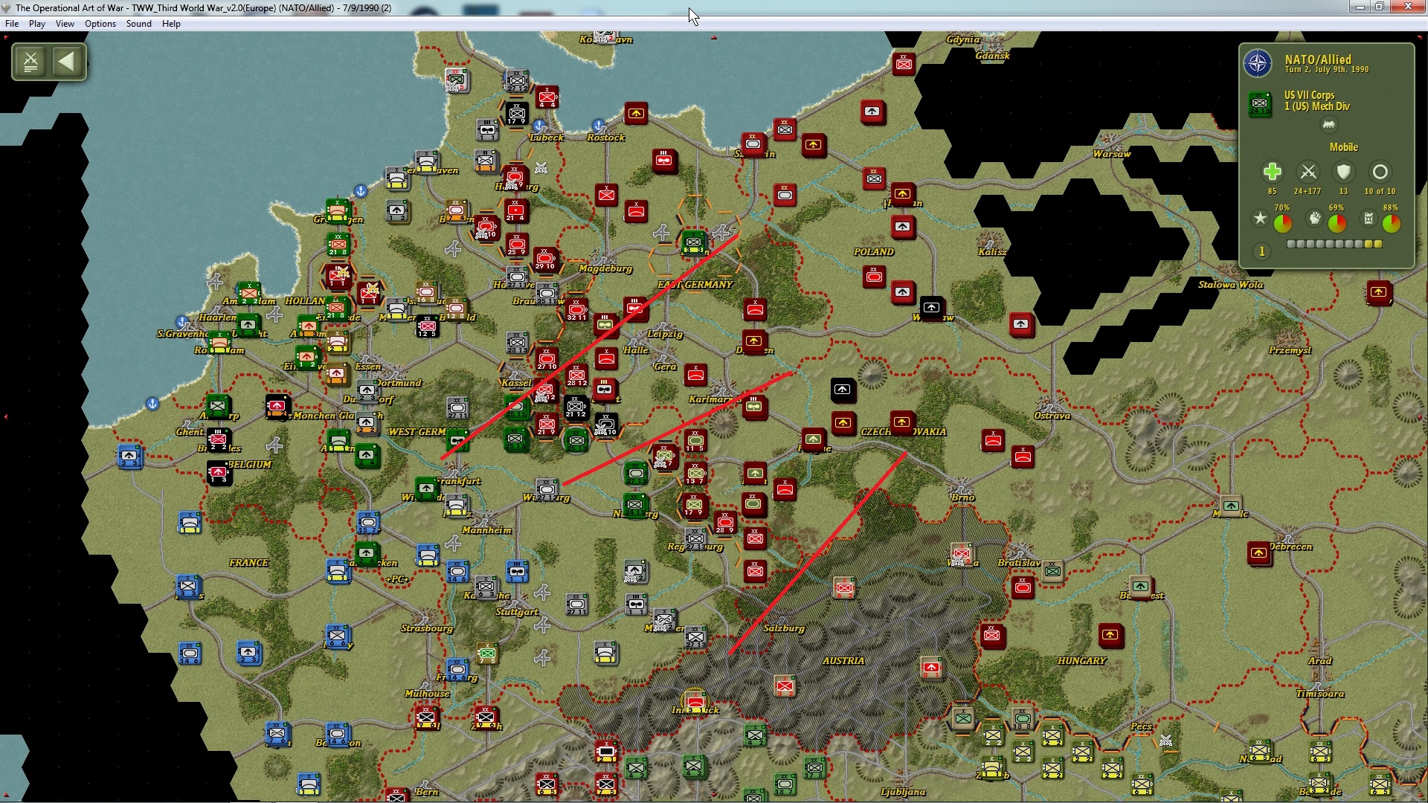Click the HUNGARY country label

click(x=1082, y=661)
